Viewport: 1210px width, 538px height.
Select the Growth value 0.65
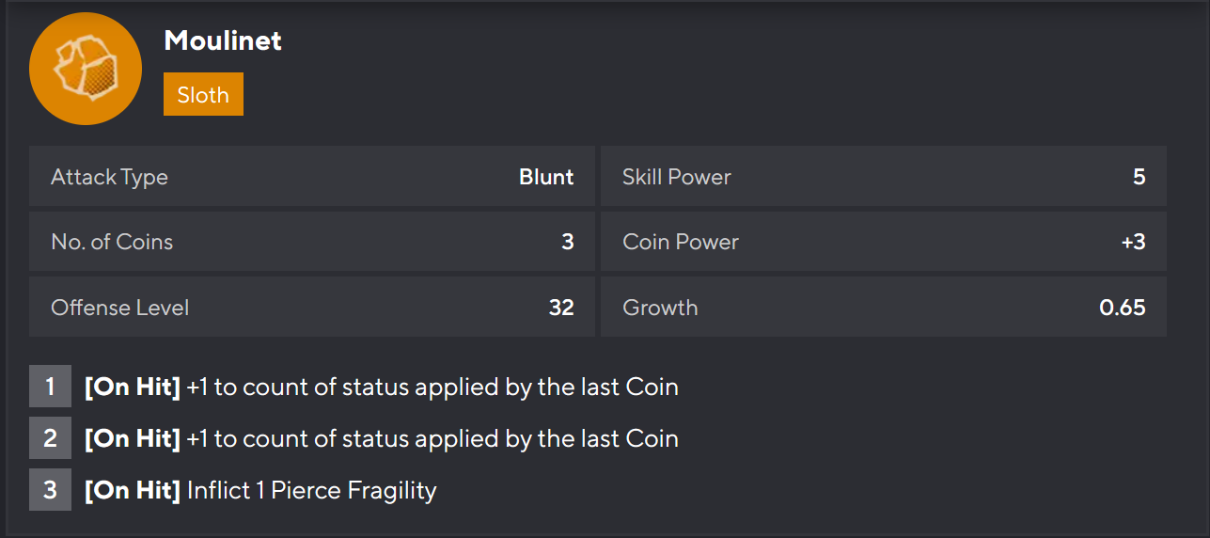[x=1122, y=308]
